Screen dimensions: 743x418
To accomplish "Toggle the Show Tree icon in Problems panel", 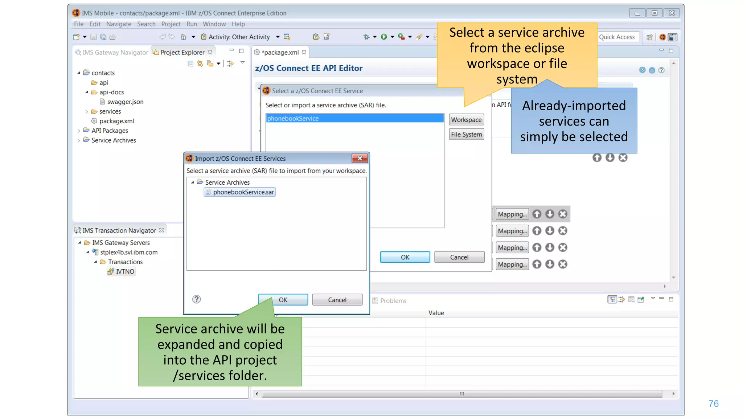I will tap(612, 299).
